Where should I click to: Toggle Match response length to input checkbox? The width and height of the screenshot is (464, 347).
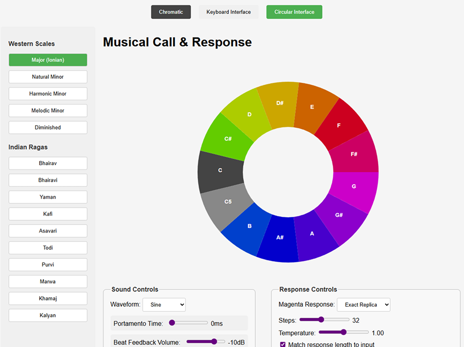[x=283, y=344]
